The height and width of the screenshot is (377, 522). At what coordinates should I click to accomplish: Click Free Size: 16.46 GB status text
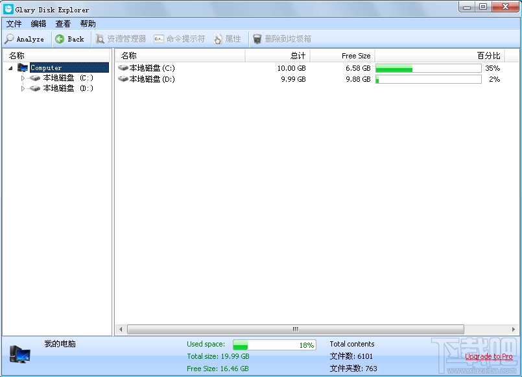click(218, 369)
